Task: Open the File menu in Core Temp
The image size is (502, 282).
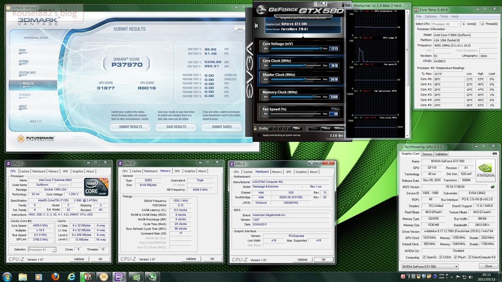Action: click(x=419, y=16)
